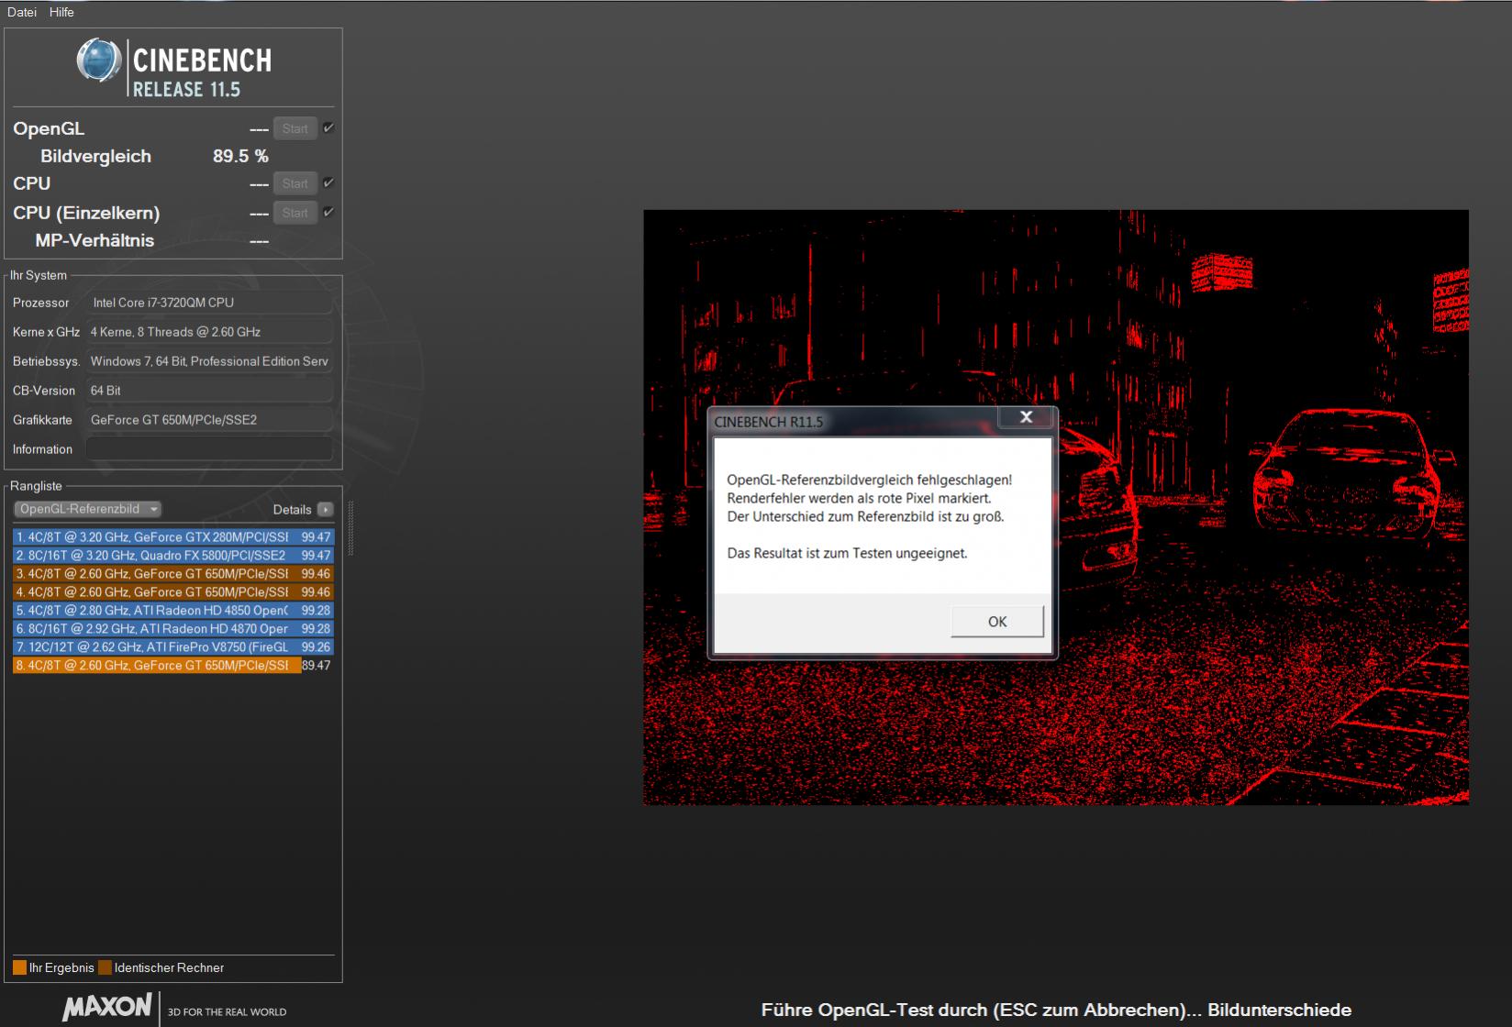The width and height of the screenshot is (1512, 1027).
Task: Open the Datei menu
Action: click(x=22, y=12)
